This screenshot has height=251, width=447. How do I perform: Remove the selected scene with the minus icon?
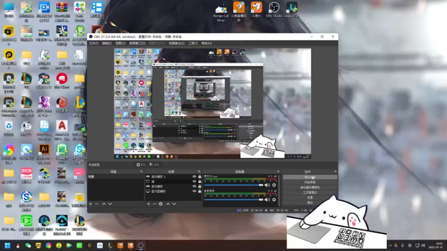97,204
